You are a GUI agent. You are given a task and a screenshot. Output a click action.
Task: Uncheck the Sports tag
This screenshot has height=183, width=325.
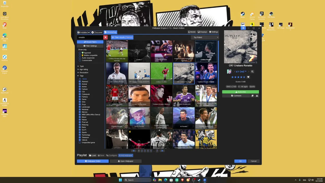[80, 132]
